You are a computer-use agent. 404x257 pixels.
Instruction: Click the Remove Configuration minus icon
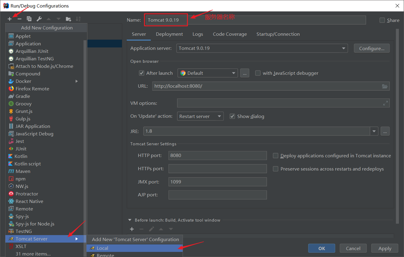(x=20, y=19)
